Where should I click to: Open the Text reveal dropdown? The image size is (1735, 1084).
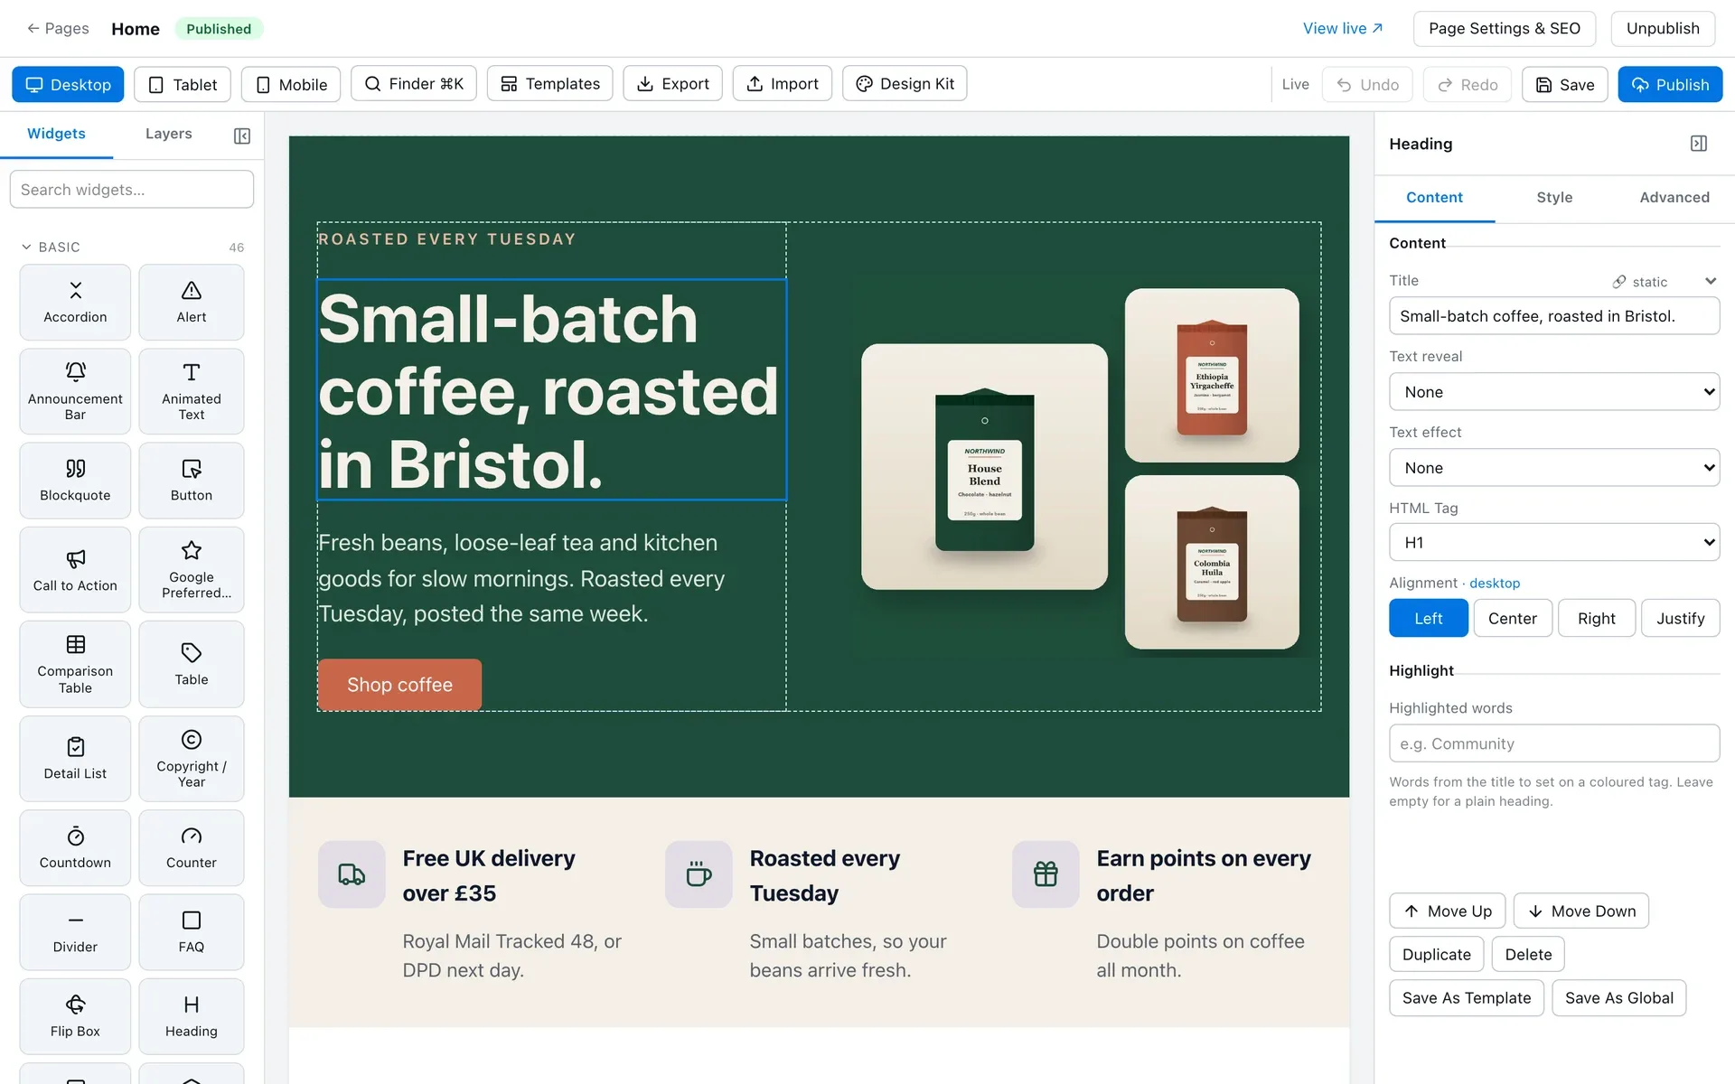point(1553,392)
